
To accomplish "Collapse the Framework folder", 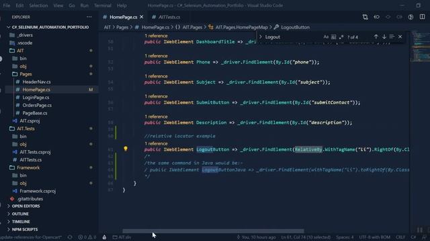I will coord(28,167).
